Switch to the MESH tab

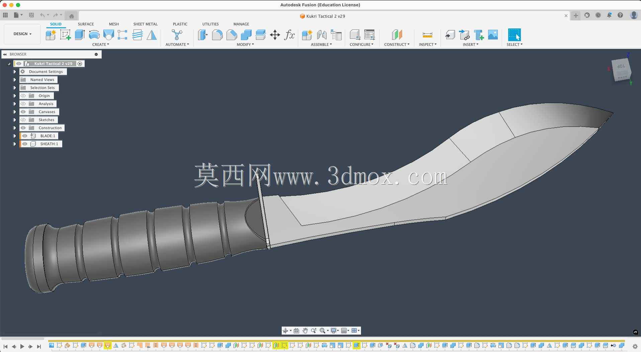point(114,24)
